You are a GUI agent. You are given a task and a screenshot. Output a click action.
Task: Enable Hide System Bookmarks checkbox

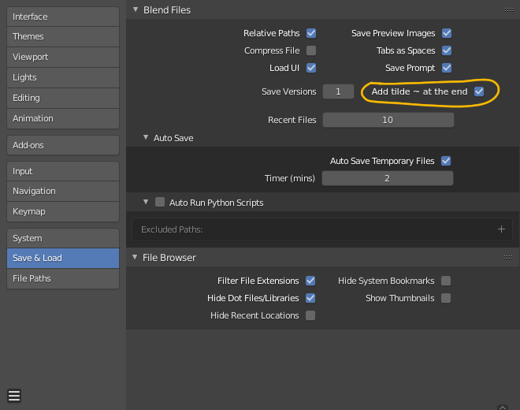446,281
